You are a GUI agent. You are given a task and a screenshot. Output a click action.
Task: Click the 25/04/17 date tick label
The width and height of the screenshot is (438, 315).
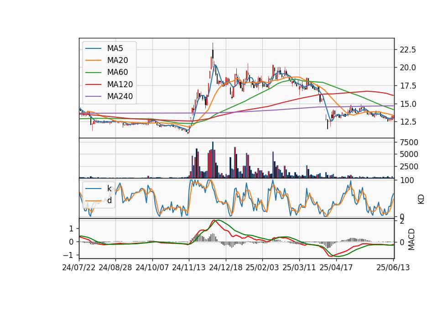(x=336, y=268)
